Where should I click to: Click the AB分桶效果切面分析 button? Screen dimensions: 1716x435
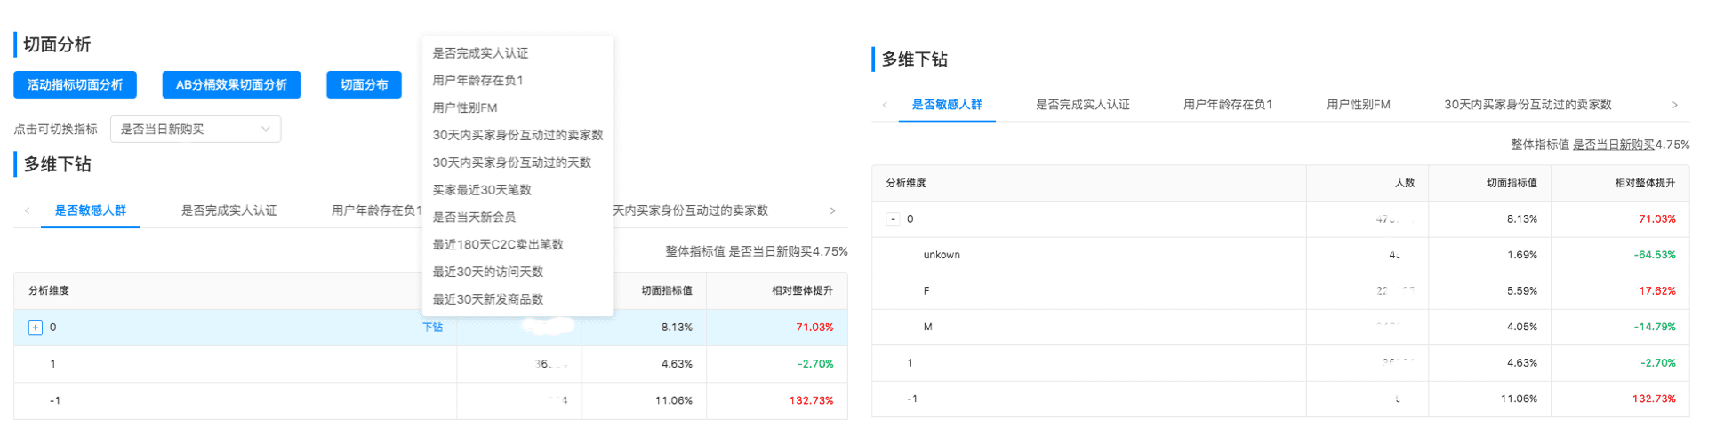tap(231, 85)
